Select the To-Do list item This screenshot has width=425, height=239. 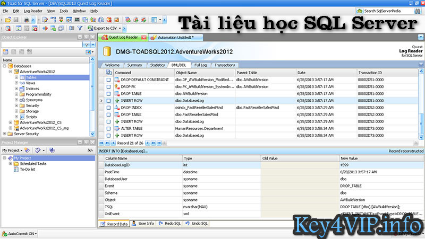coord(28,169)
